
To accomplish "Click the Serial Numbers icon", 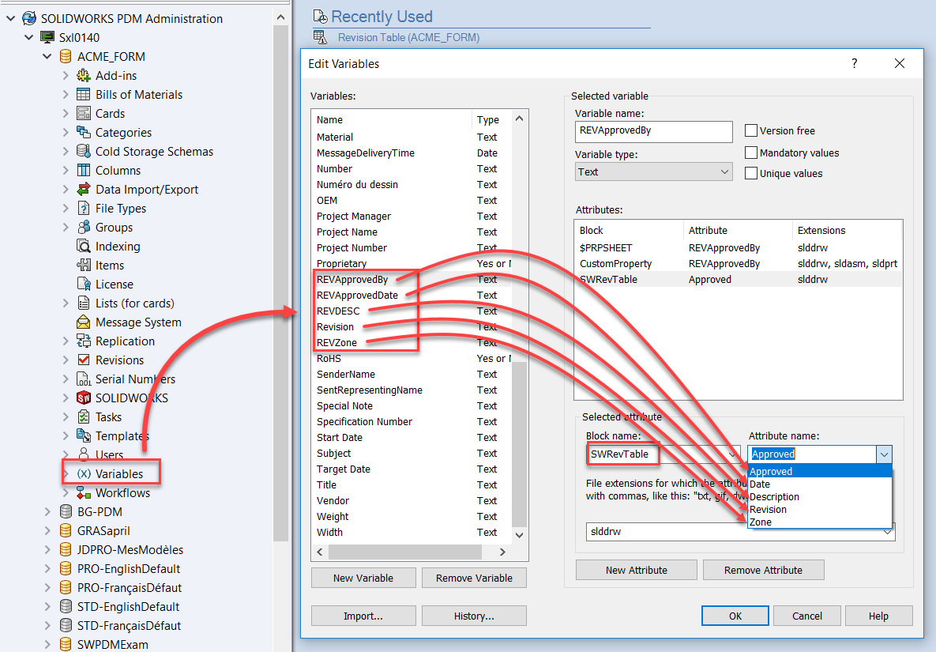I will point(84,379).
